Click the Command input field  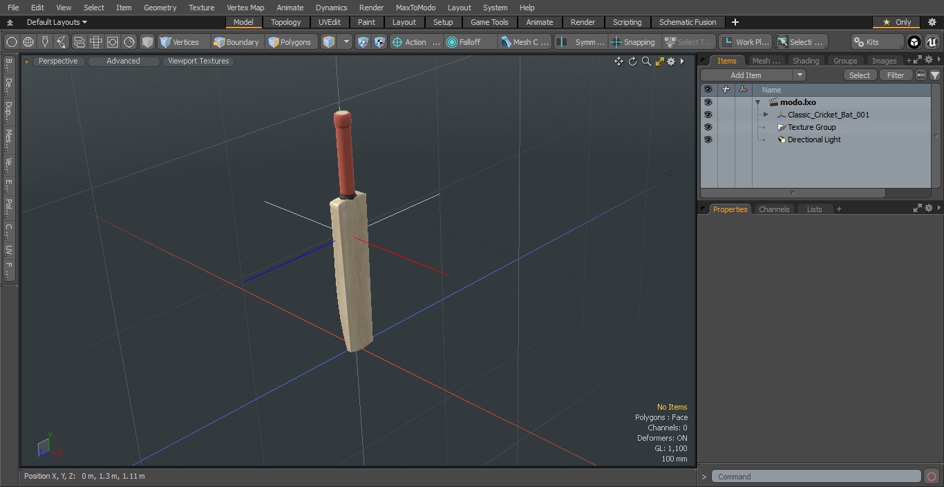pyautogui.click(x=815, y=477)
